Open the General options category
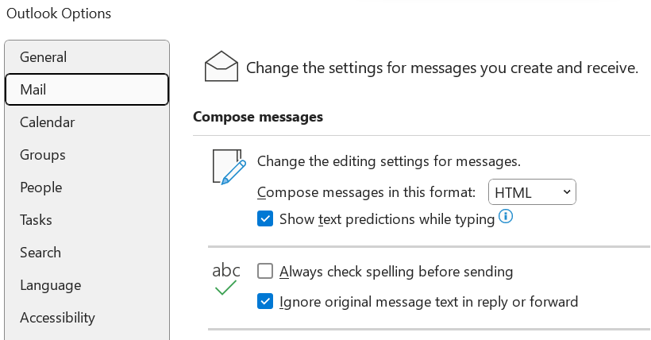This screenshot has height=340, width=651. pos(44,57)
